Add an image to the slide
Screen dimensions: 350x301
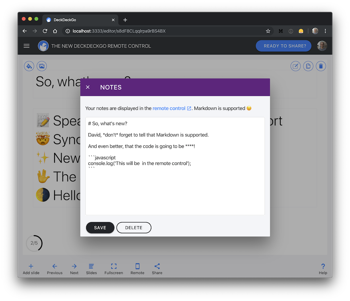pyautogui.click(x=41, y=66)
